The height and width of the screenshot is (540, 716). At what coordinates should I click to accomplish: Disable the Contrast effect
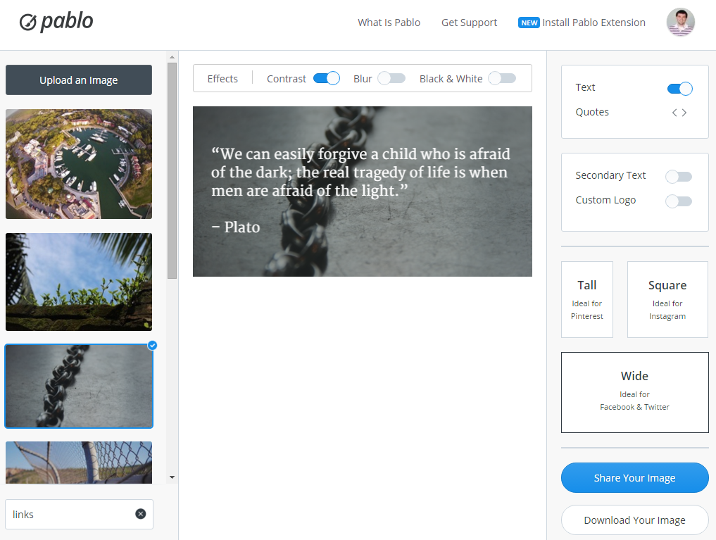pos(326,78)
